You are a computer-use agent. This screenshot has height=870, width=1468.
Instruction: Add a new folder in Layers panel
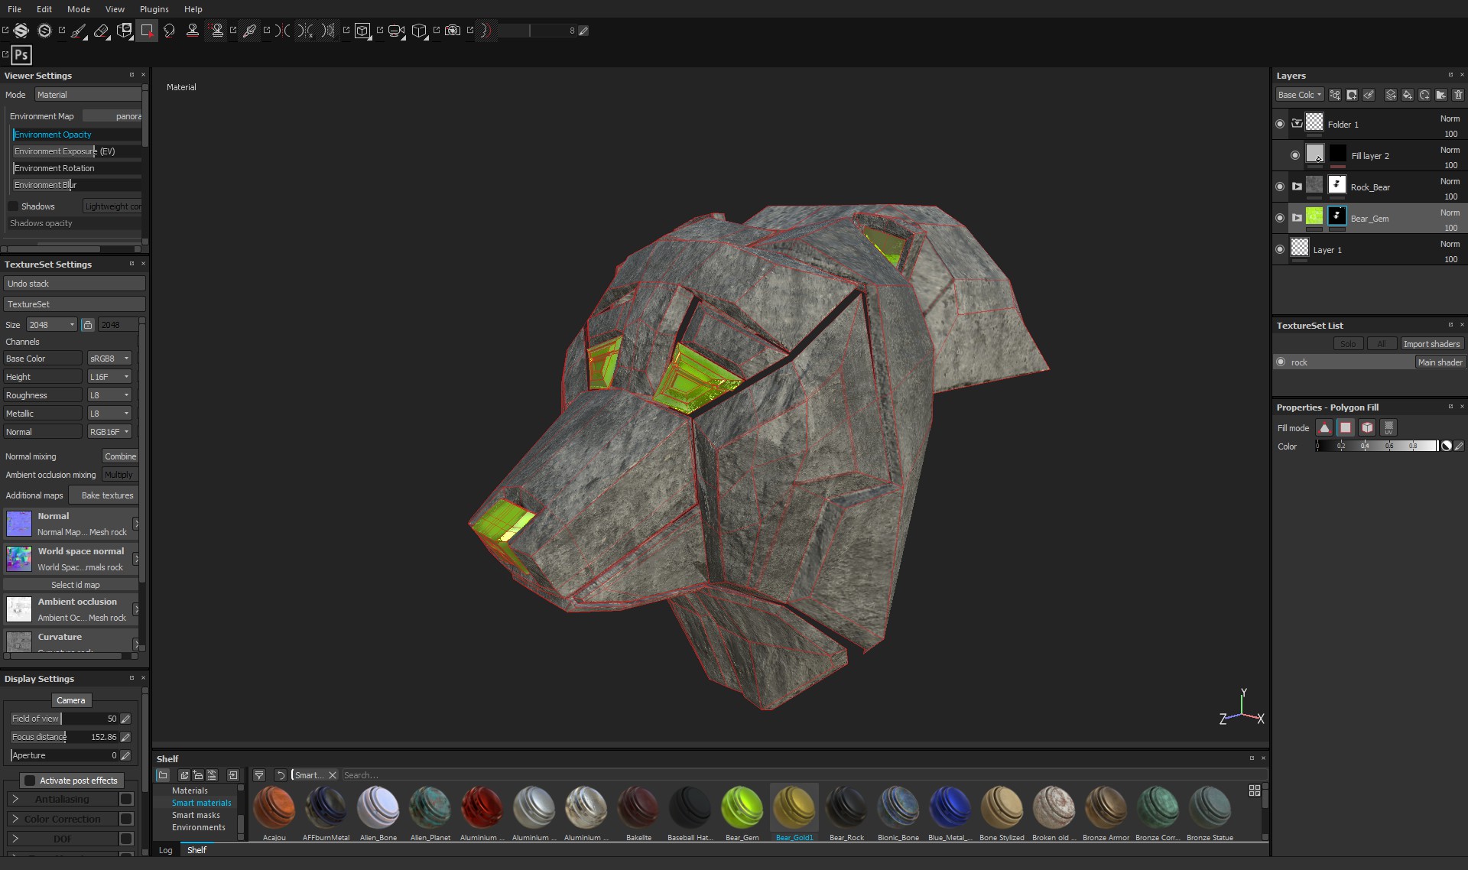click(1441, 95)
